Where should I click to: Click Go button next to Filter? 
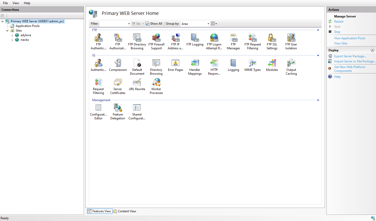tap(136, 24)
